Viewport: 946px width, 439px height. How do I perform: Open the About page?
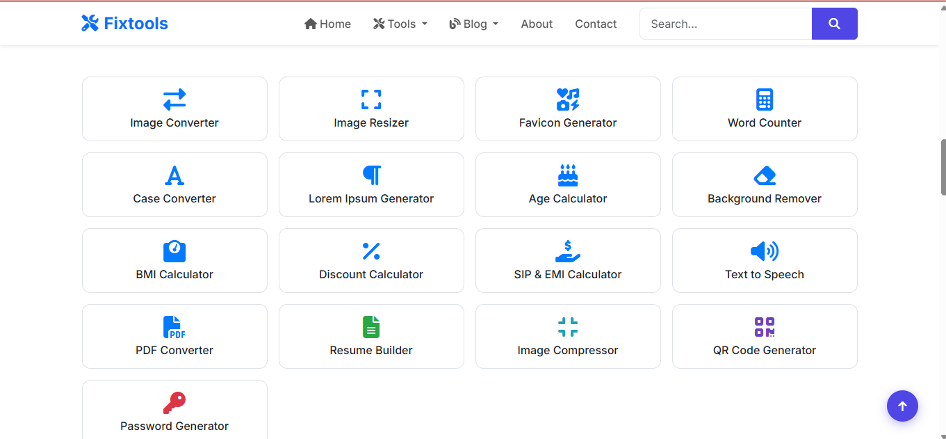(x=537, y=24)
